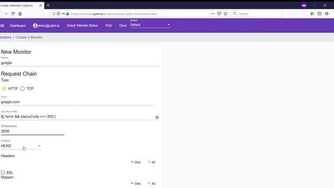Remove All mapper entries
Screen dimensions: 334x188
point(152,183)
